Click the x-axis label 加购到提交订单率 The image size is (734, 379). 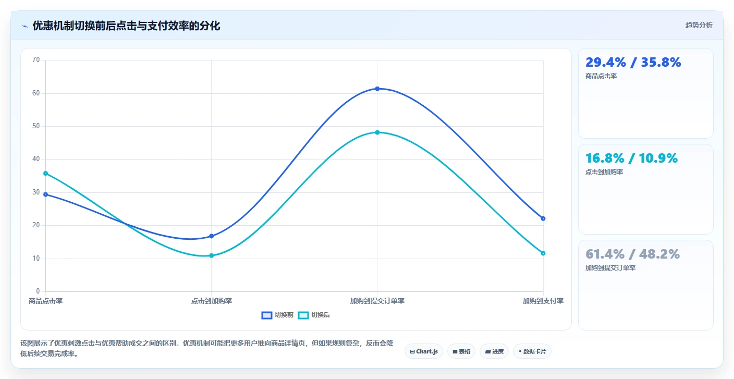pyautogui.click(x=377, y=301)
